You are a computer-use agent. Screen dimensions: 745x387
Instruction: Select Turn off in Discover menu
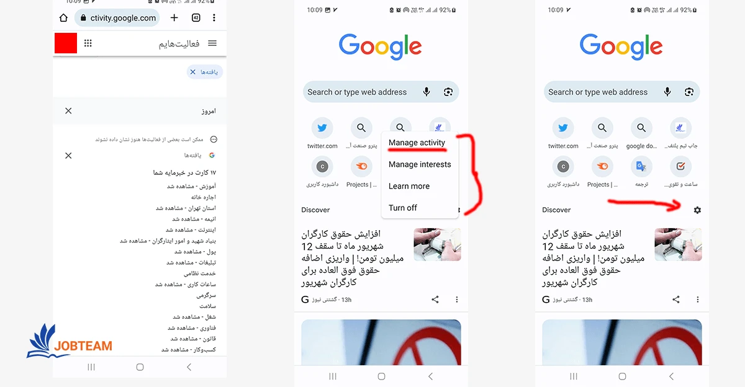pyautogui.click(x=403, y=208)
